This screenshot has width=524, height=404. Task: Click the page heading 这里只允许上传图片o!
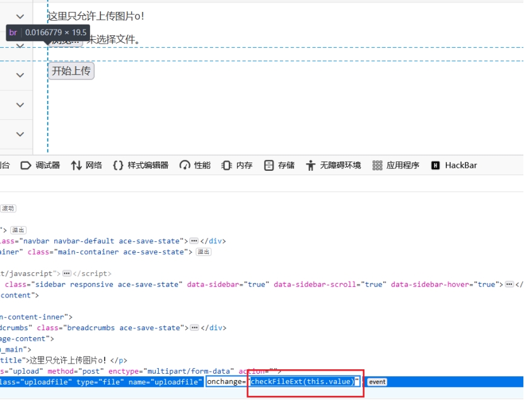[96, 16]
